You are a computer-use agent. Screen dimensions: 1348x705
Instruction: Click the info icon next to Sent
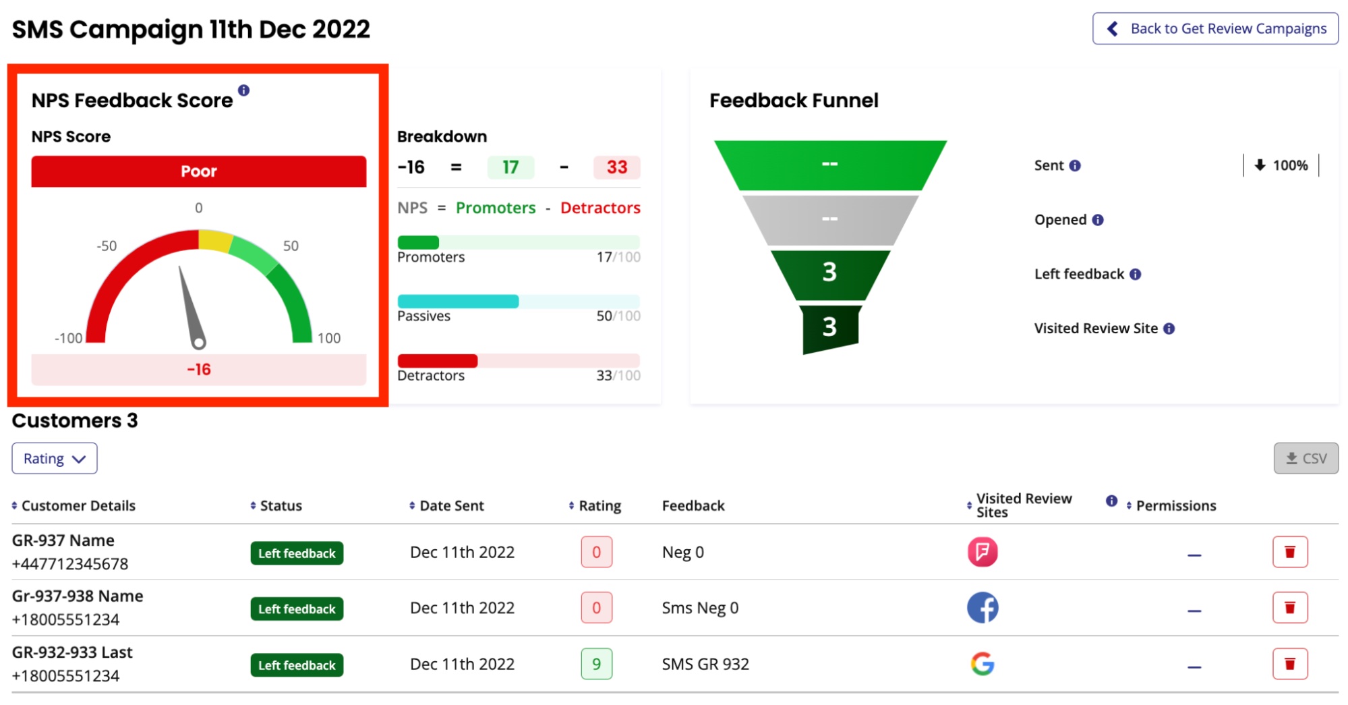1075,166
